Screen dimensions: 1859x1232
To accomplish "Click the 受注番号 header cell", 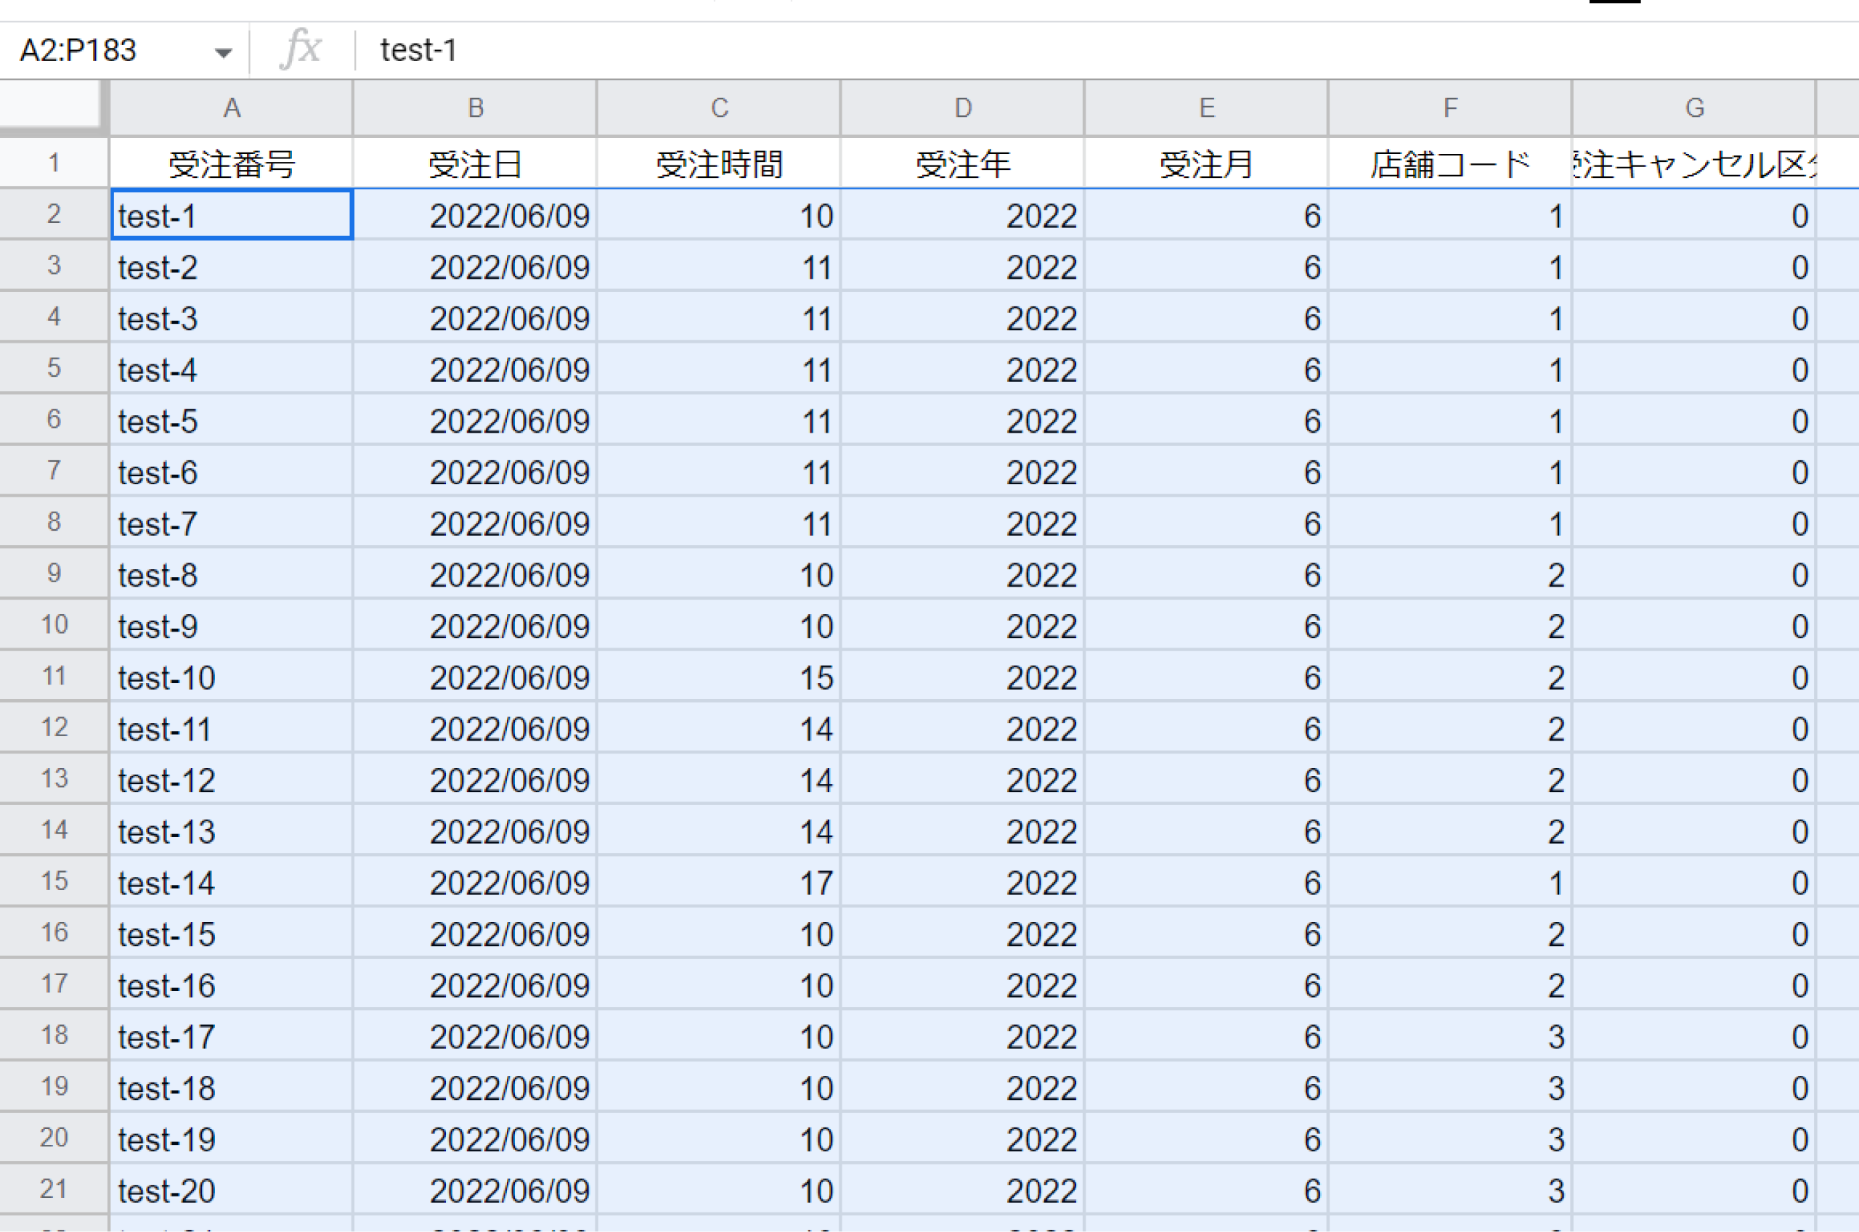I will click(x=231, y=163).
